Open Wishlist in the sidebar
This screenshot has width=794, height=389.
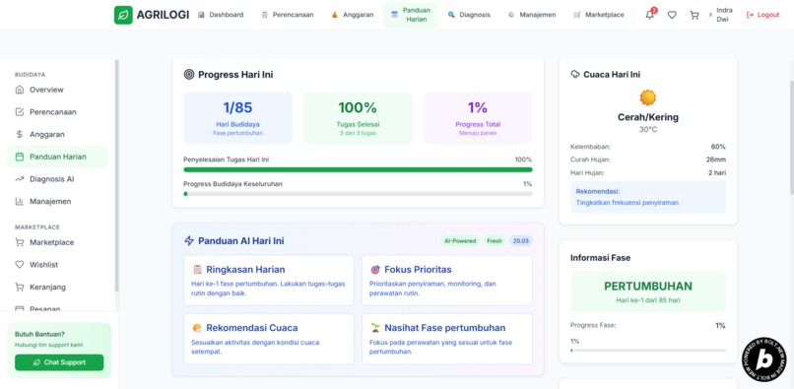57,264
